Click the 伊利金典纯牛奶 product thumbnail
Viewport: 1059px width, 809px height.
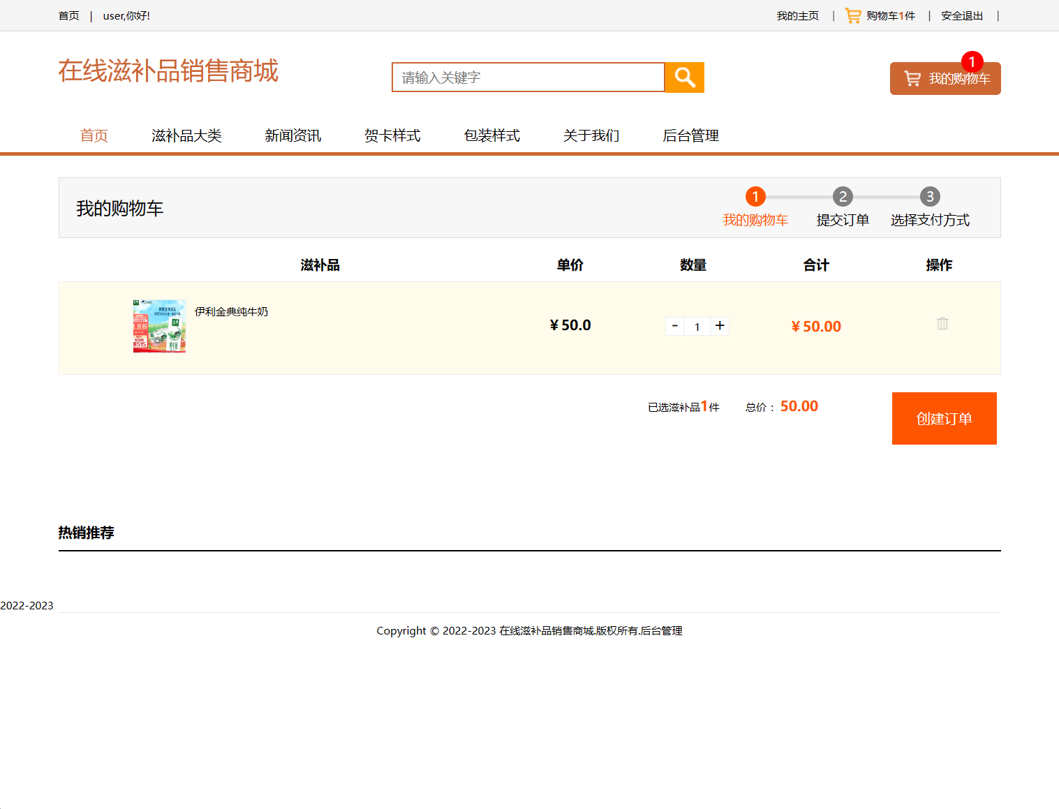pyautogui.click(x=159, y=325)
